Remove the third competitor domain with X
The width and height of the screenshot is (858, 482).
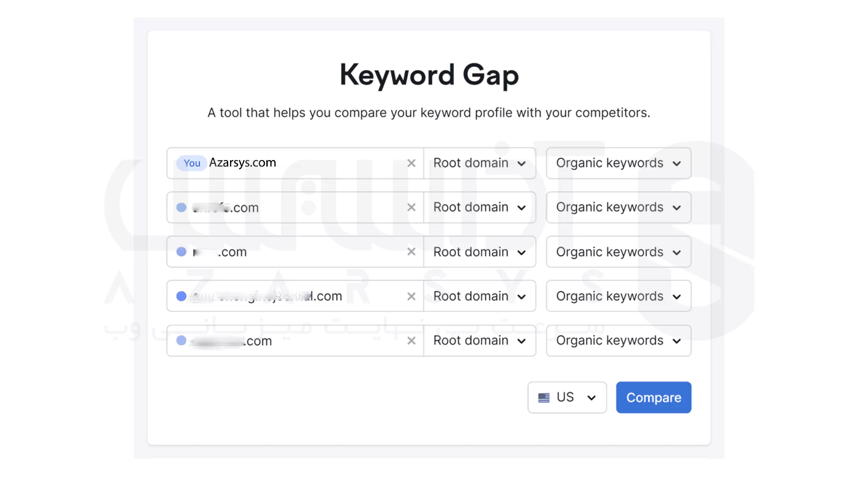411,296
